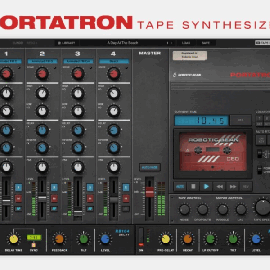Click the channel 2 High EQ knob

tap(42, 94)
